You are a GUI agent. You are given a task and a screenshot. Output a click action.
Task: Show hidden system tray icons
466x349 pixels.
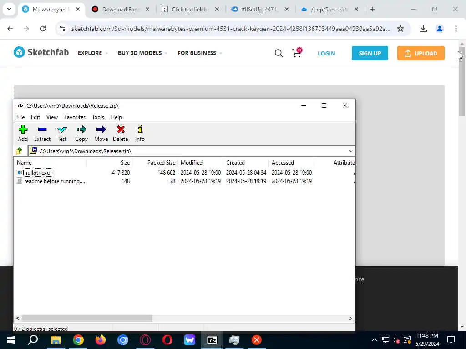pyautogui.click(x=375, y=340)
